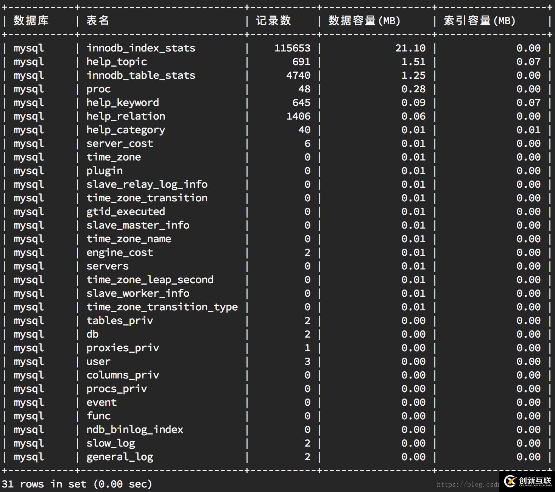Screen dimensions: 555x492
Task: Click the data size value 21.10
Action: coord(410,48)
